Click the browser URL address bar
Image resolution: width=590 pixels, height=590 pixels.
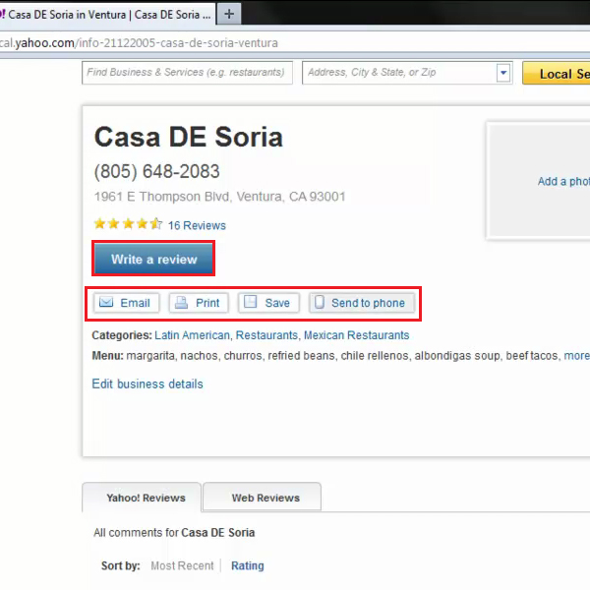[293, 43]
